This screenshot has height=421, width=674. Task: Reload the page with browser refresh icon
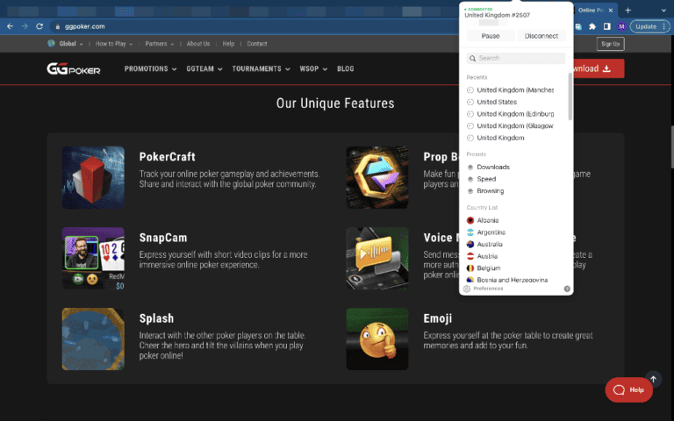(39, 26)
